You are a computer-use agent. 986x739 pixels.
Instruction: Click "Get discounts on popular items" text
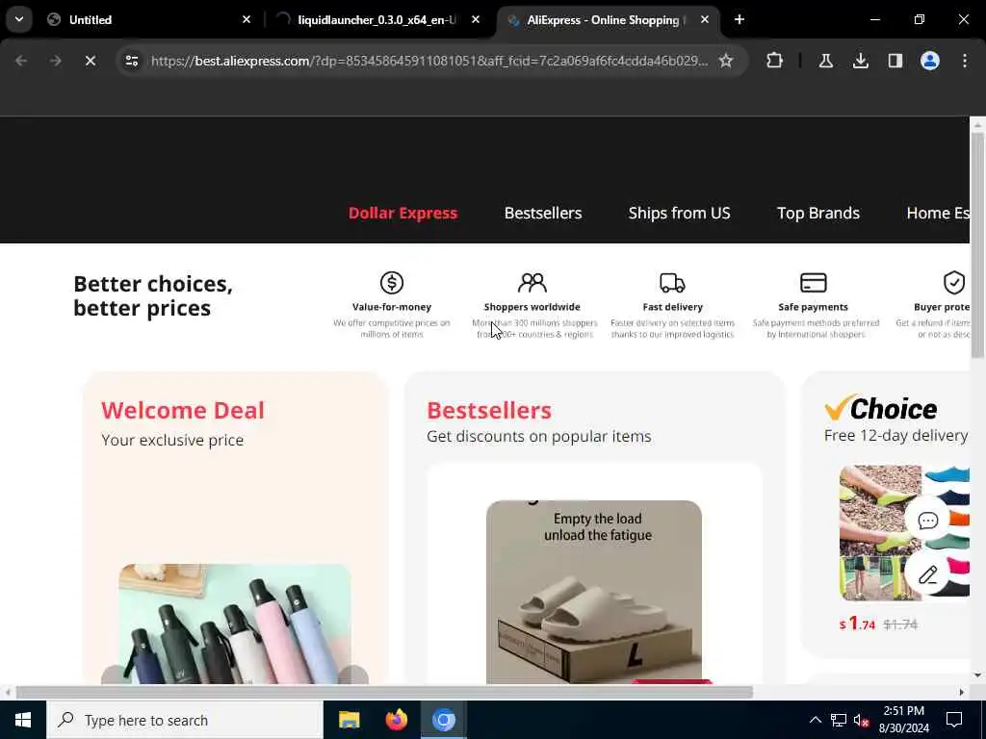[539, 436]
